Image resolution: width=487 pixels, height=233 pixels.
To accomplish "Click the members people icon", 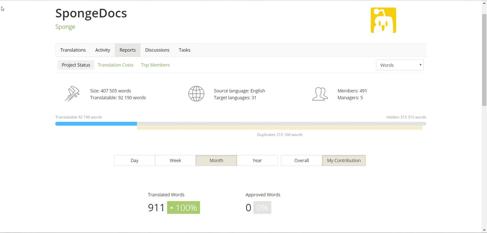I will [x=320, y=94].
